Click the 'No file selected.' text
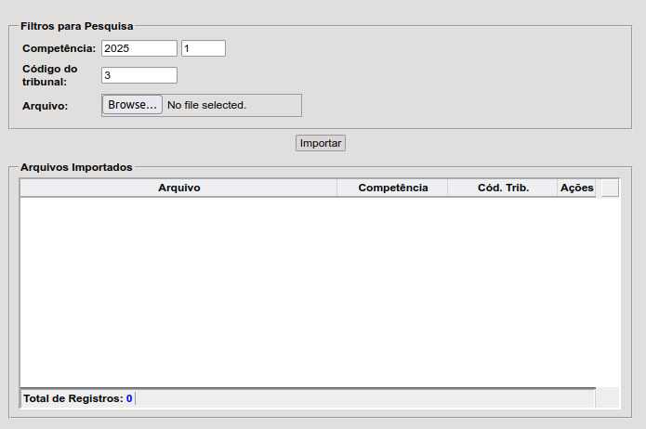The width and height of the screenshot is (646, 429). pyautogui.click(x=206, y=106)
